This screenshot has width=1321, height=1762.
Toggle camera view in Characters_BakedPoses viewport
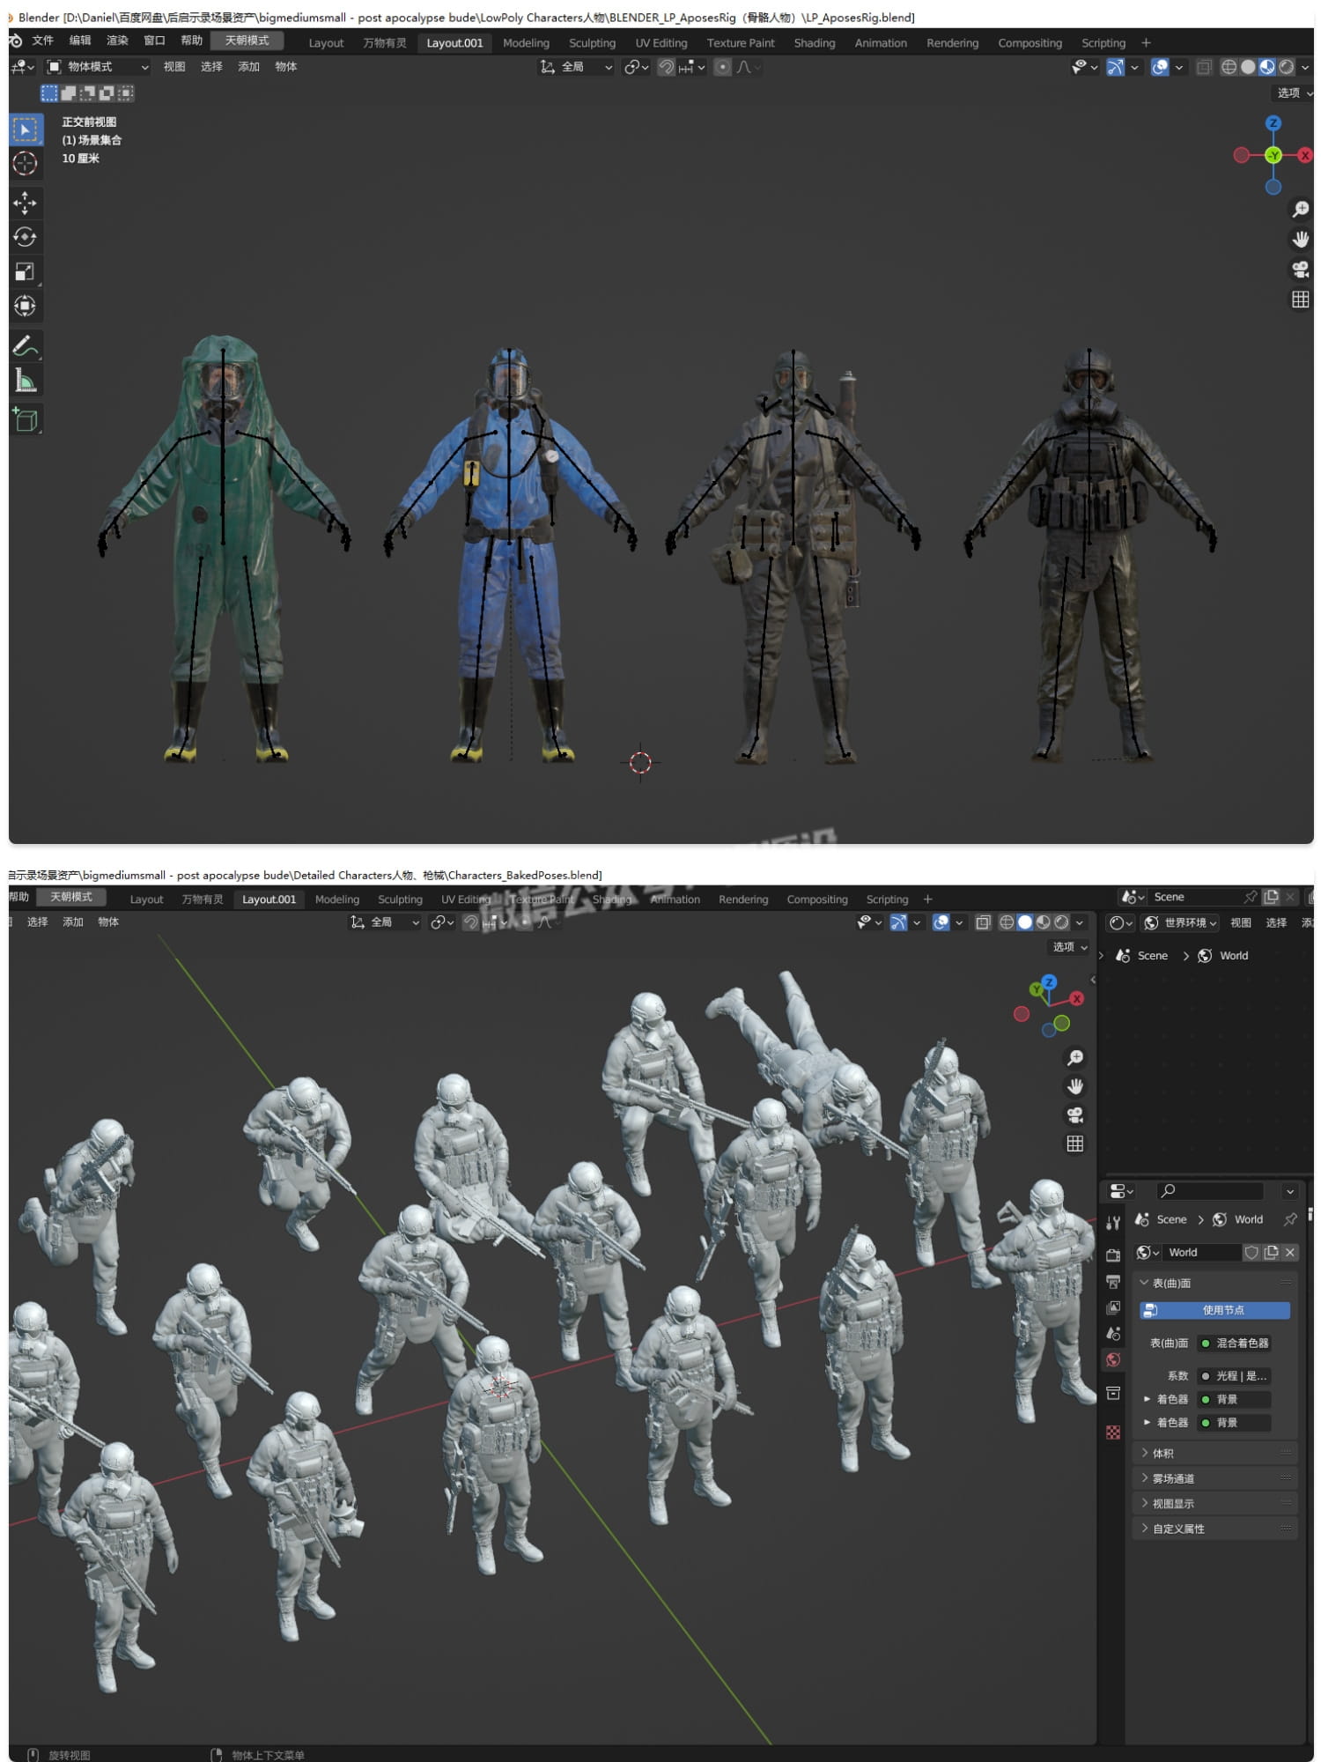click(1074, 1115)
